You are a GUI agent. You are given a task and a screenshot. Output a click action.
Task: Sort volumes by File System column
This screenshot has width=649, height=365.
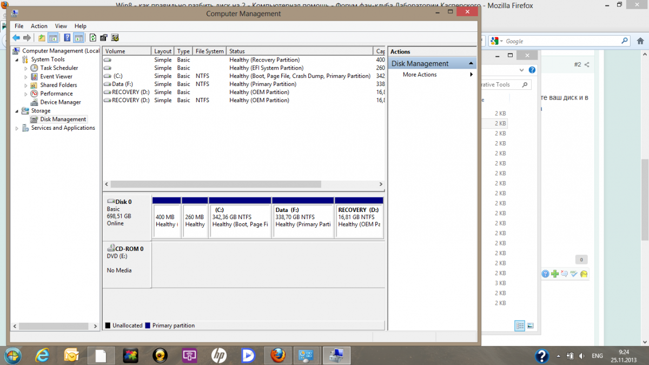[209, 51]
